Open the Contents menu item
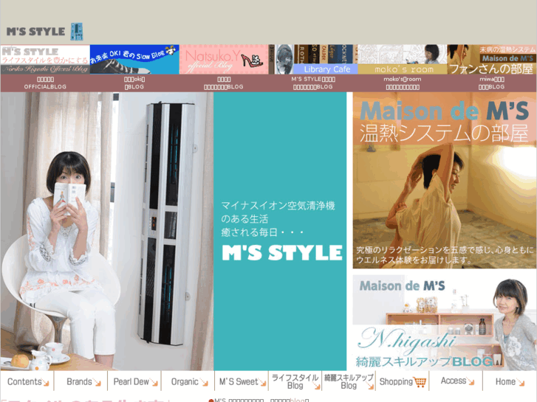Image resolution: width=537 pixels, height=402 pixels. click(27, 381)
